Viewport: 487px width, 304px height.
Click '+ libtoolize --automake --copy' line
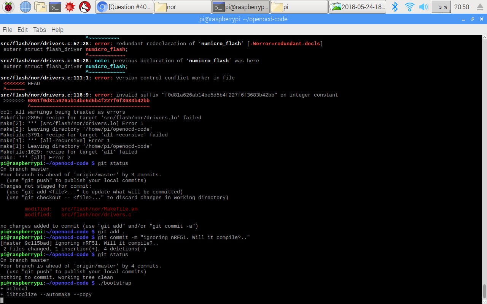[x=46, y=294]
